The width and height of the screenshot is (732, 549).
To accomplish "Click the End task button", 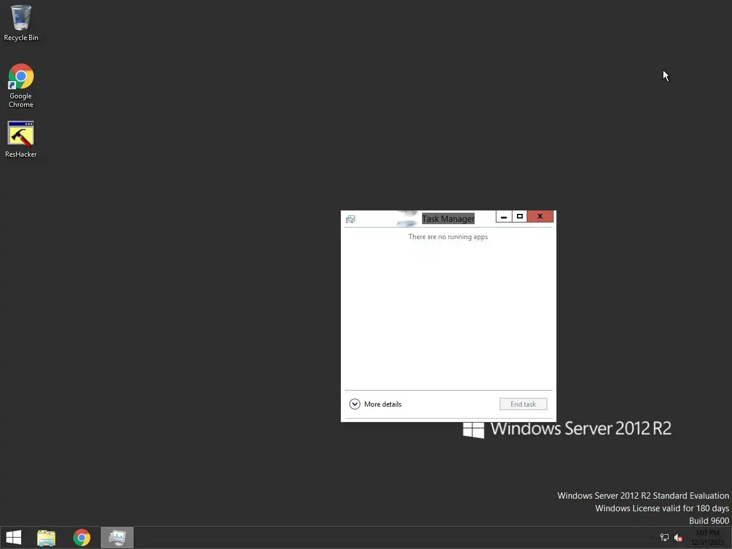I will click(523, 404).
